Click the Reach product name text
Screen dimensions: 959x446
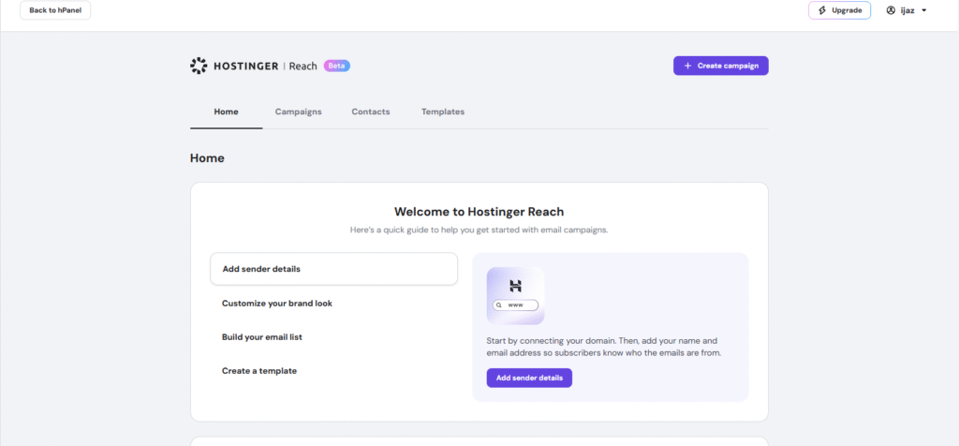[x=302, y=67]
